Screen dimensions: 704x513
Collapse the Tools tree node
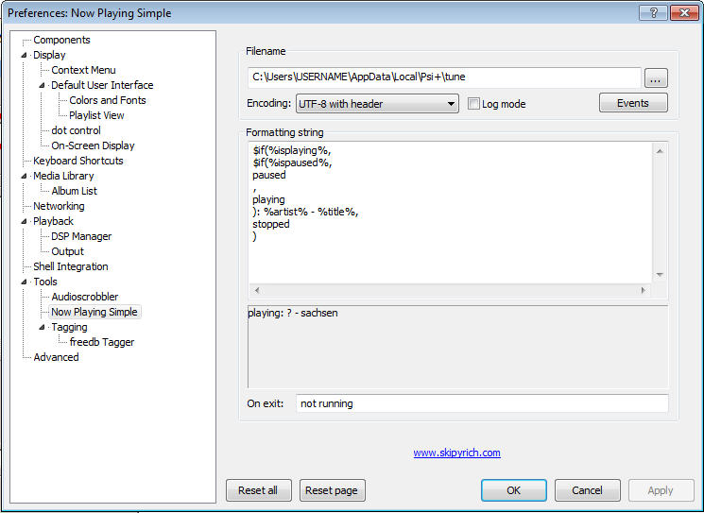[25, 282]
